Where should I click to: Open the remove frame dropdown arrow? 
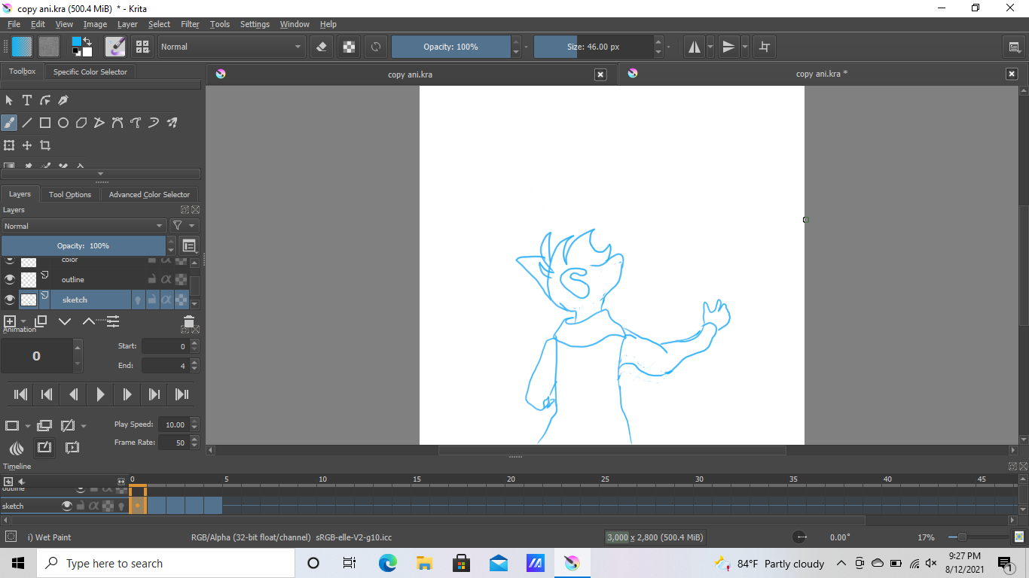tap(84, 425)
